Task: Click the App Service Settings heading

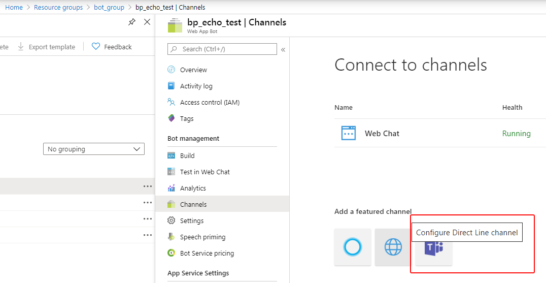Action: pos(198,273)
